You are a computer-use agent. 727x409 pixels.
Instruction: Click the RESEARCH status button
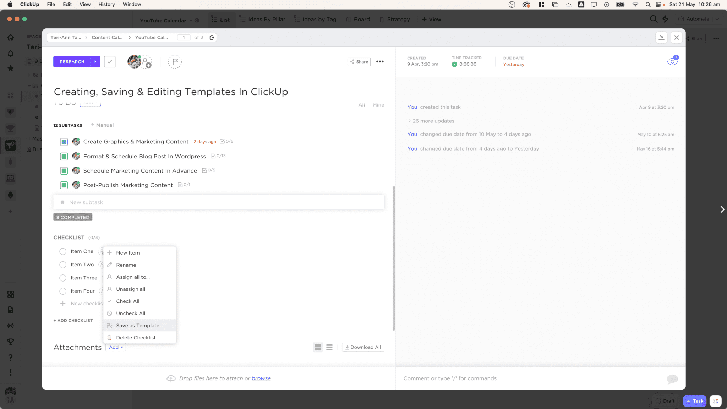click(x=72, y=61)
